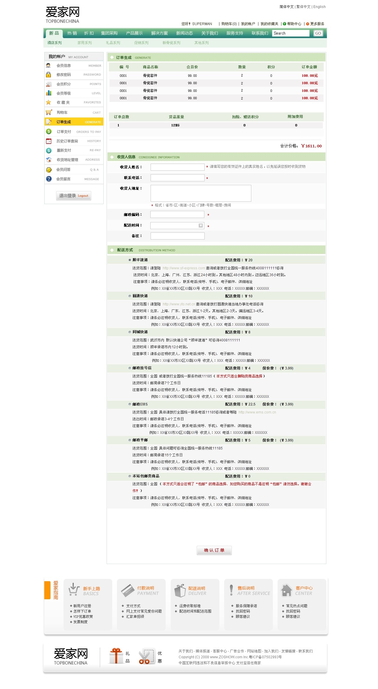The height and width of the screenshot is (689, 378).
Task: Click the GO search button
Action: point(318,33)
